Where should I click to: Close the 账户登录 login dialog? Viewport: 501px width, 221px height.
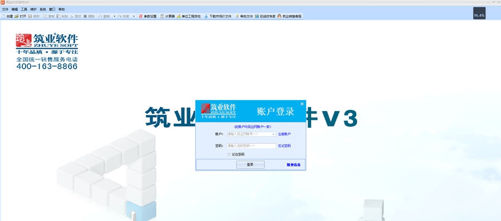(302, 104)
